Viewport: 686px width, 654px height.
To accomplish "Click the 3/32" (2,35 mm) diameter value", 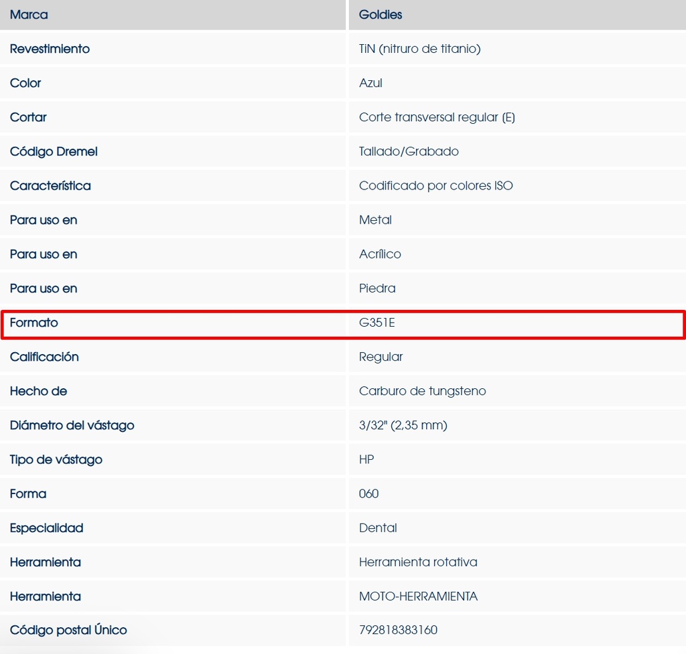I will 403,425.
